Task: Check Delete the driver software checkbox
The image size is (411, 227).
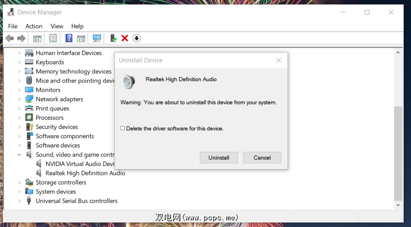Action: (x=123, y=128)
